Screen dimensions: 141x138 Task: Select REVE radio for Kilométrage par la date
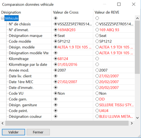click(97, 64)
